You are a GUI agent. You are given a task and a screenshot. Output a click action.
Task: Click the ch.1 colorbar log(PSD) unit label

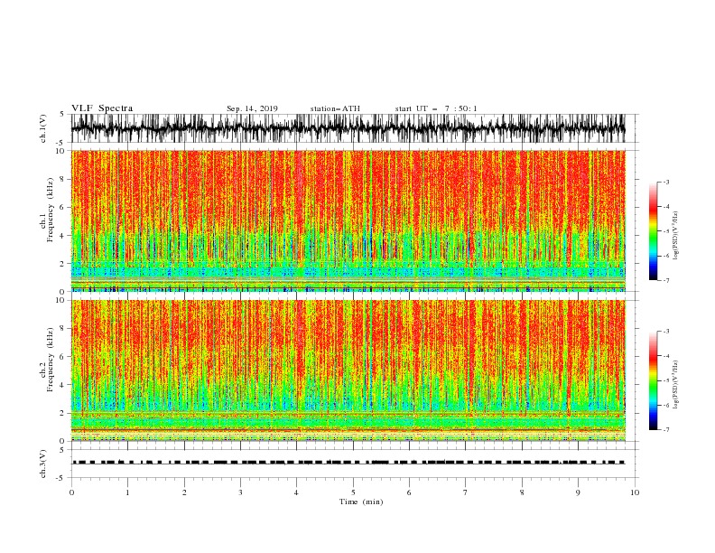coord(676,236)
